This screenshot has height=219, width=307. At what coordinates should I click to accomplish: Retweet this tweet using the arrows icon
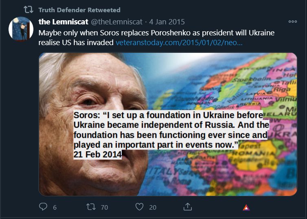(x=91, y=207)
